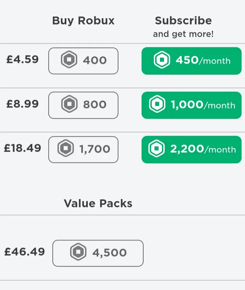The height and width of the screenshot is (290, 245).
Task: Purchase the 4,500 Robux value pack
Action: click(98, 253)
